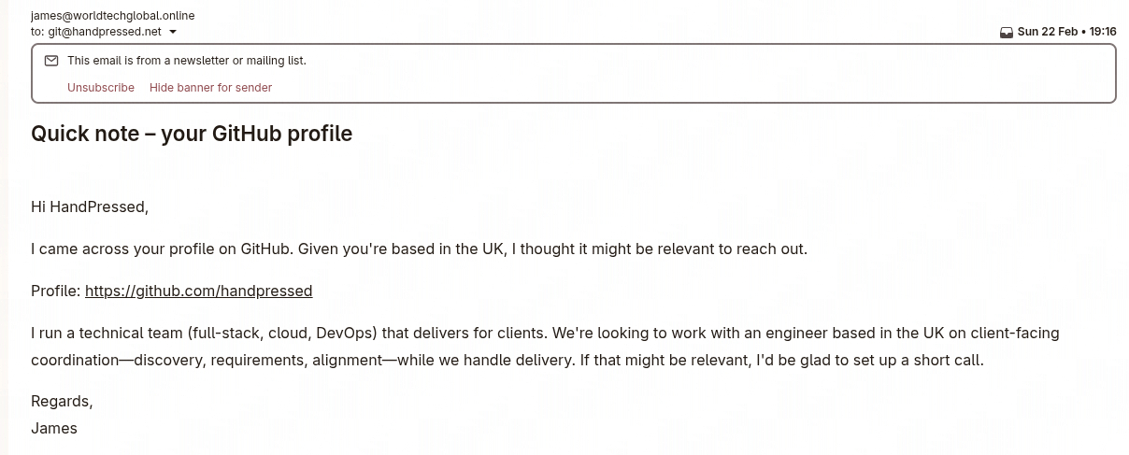Viewport: 1129px width, 455px height.
Task: Click the envelope icon in the newsletter banner
Action: 51,61
